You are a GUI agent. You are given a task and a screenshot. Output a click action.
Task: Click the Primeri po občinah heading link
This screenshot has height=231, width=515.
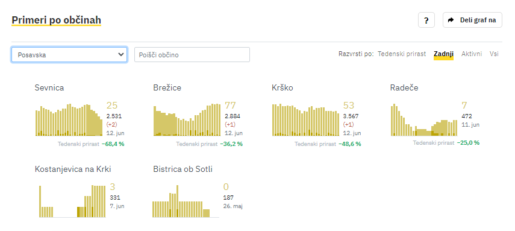[x=56, y=21]
